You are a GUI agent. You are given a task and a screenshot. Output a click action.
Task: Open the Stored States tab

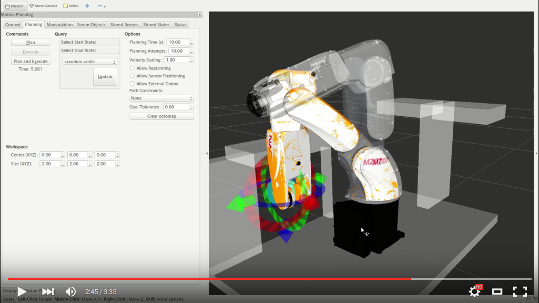(156, 24)
